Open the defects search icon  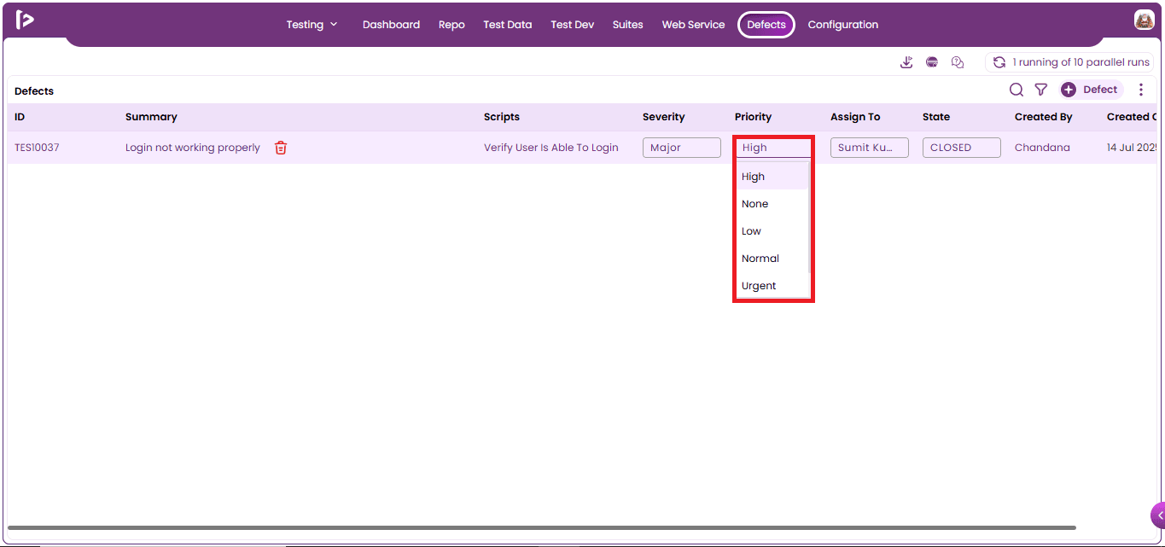(x=1016, y=90)
